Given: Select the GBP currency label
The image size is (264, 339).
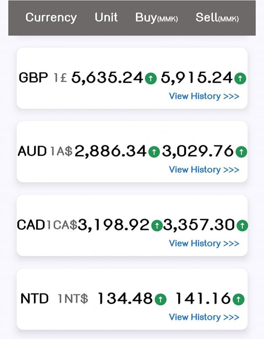Looking at the screenshot, I should [33, 78].
